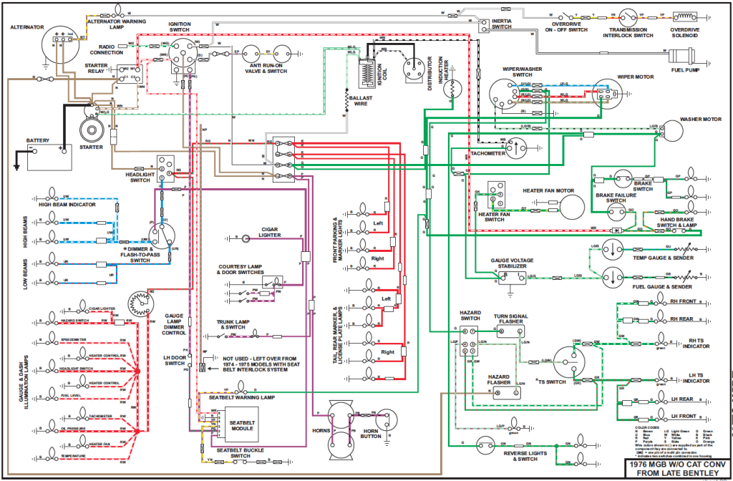
Task: Select the gauge lamp dimmer control symbol
Action: [140, 303]
